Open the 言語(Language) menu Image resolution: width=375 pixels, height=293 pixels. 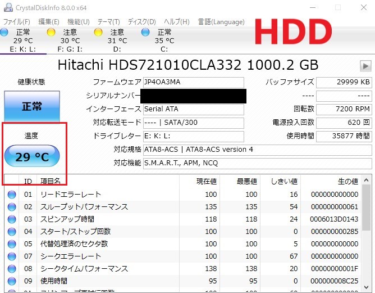click(x=221, y=22)
